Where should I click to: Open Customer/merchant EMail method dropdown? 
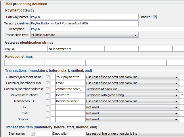pyautogui.click(x=132, y=83)
